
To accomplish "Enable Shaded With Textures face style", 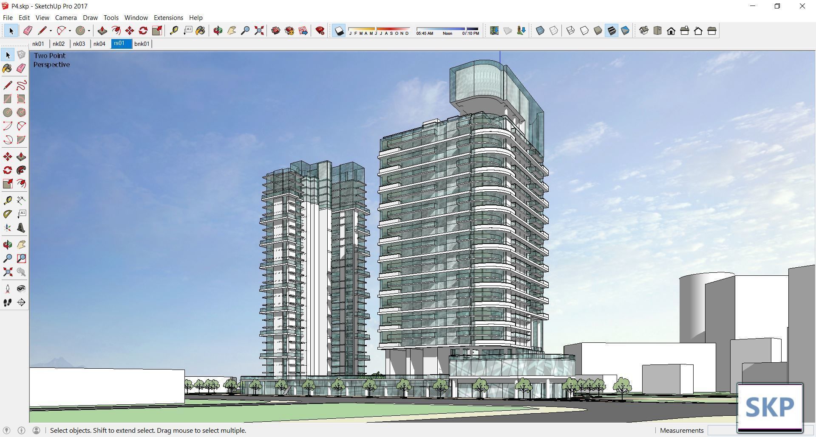I will click(x=612, y=31).
